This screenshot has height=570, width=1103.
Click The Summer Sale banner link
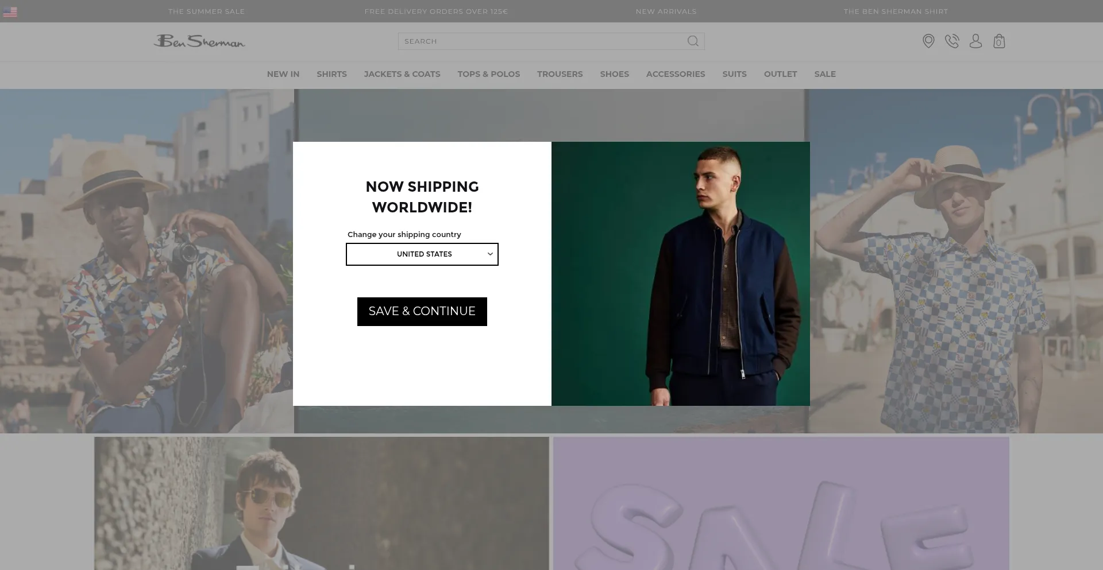[x=206, y=11]
